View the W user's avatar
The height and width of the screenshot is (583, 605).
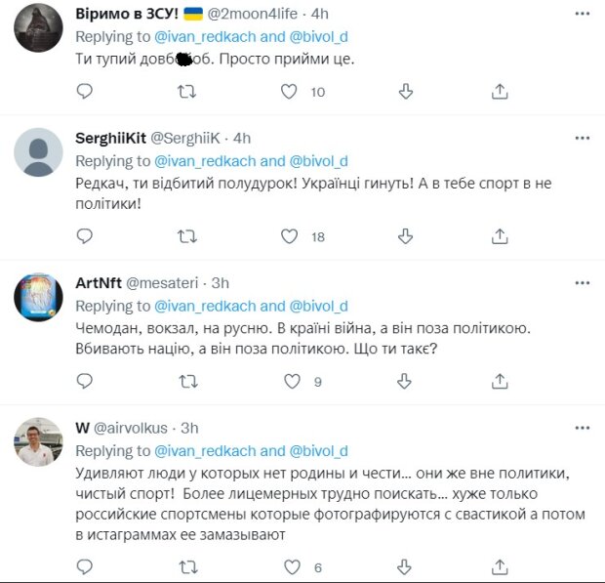pos(39,445)
